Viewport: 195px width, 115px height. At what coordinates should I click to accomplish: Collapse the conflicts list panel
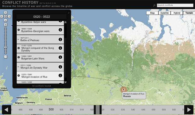coord(69,13)
